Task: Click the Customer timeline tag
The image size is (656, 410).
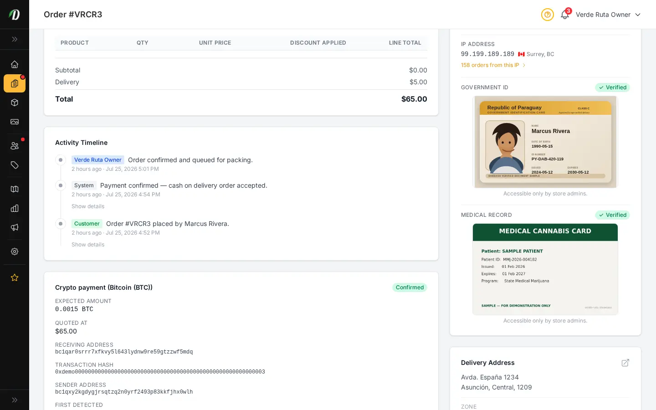Action: [x=87, y=224]
